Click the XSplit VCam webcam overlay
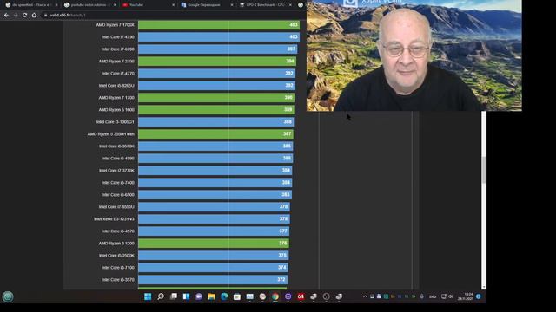556x312 pixels. click(414, 55)
